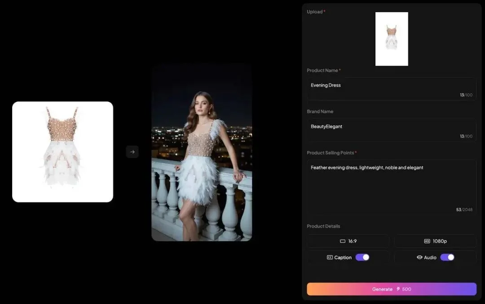Expand the Product Details section

[x=323, y=226]
